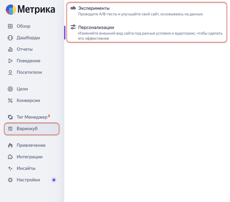Click the Привлечение flame icon
230x202 pixels.
pyautogui.click(x=10, y=145)
